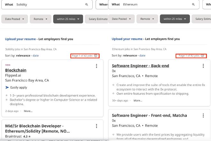Open 'Software Engineer - Back-end' job title
Screen dimensions: 211x141
pyautogui.click(x=140, y=66)
